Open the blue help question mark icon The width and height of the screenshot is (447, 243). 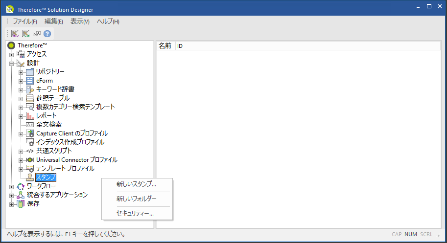click(47, 34)
